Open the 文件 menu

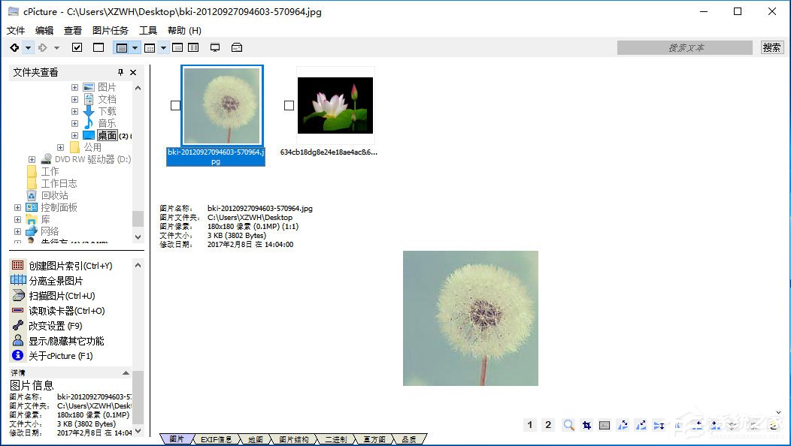16,30
